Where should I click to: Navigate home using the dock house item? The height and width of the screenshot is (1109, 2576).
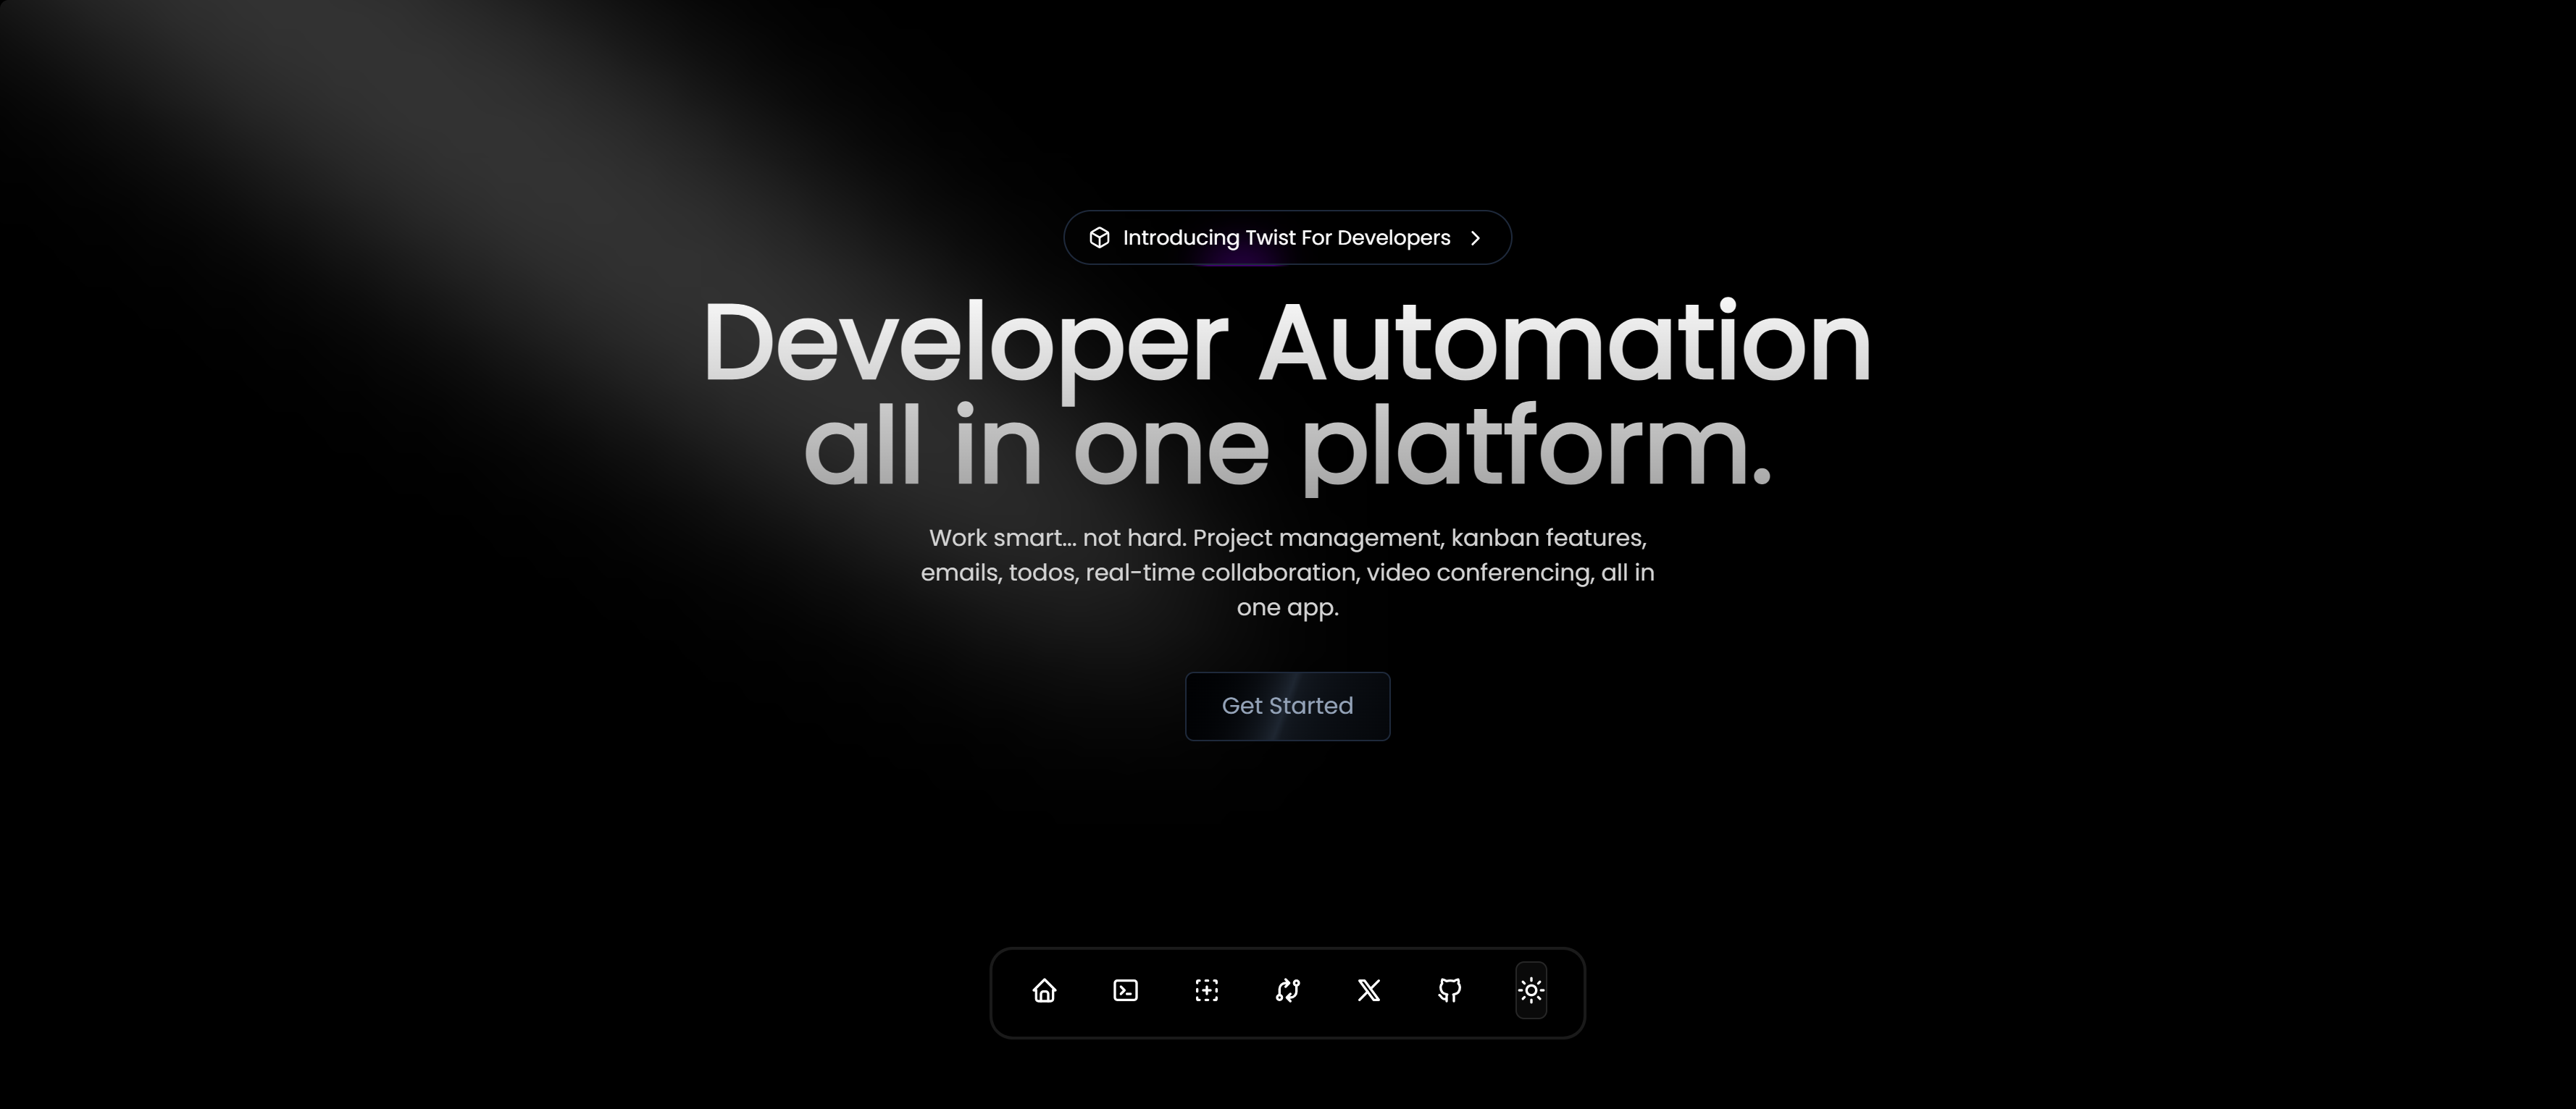coord(1044,990)
